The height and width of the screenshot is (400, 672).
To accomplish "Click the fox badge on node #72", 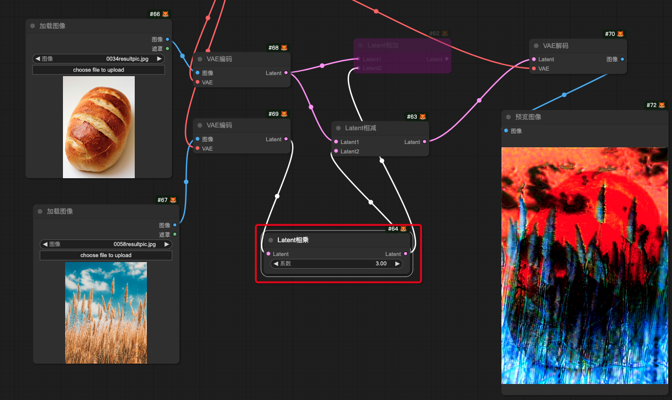I will 663,105.
